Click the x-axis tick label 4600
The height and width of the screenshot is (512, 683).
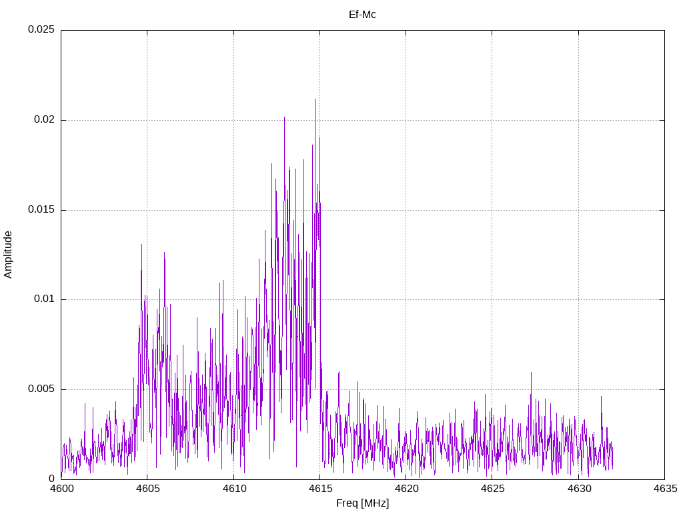(x=61, y=489)
